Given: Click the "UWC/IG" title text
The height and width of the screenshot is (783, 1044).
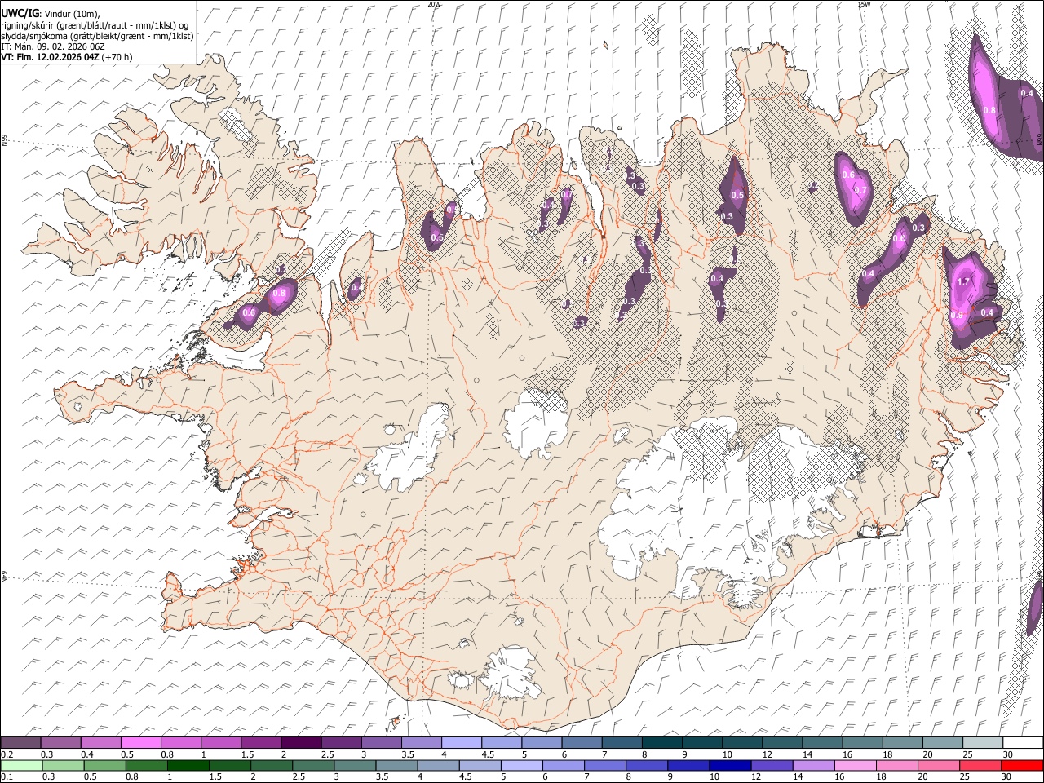Looking at the screenshot, I should pos(19,13).
